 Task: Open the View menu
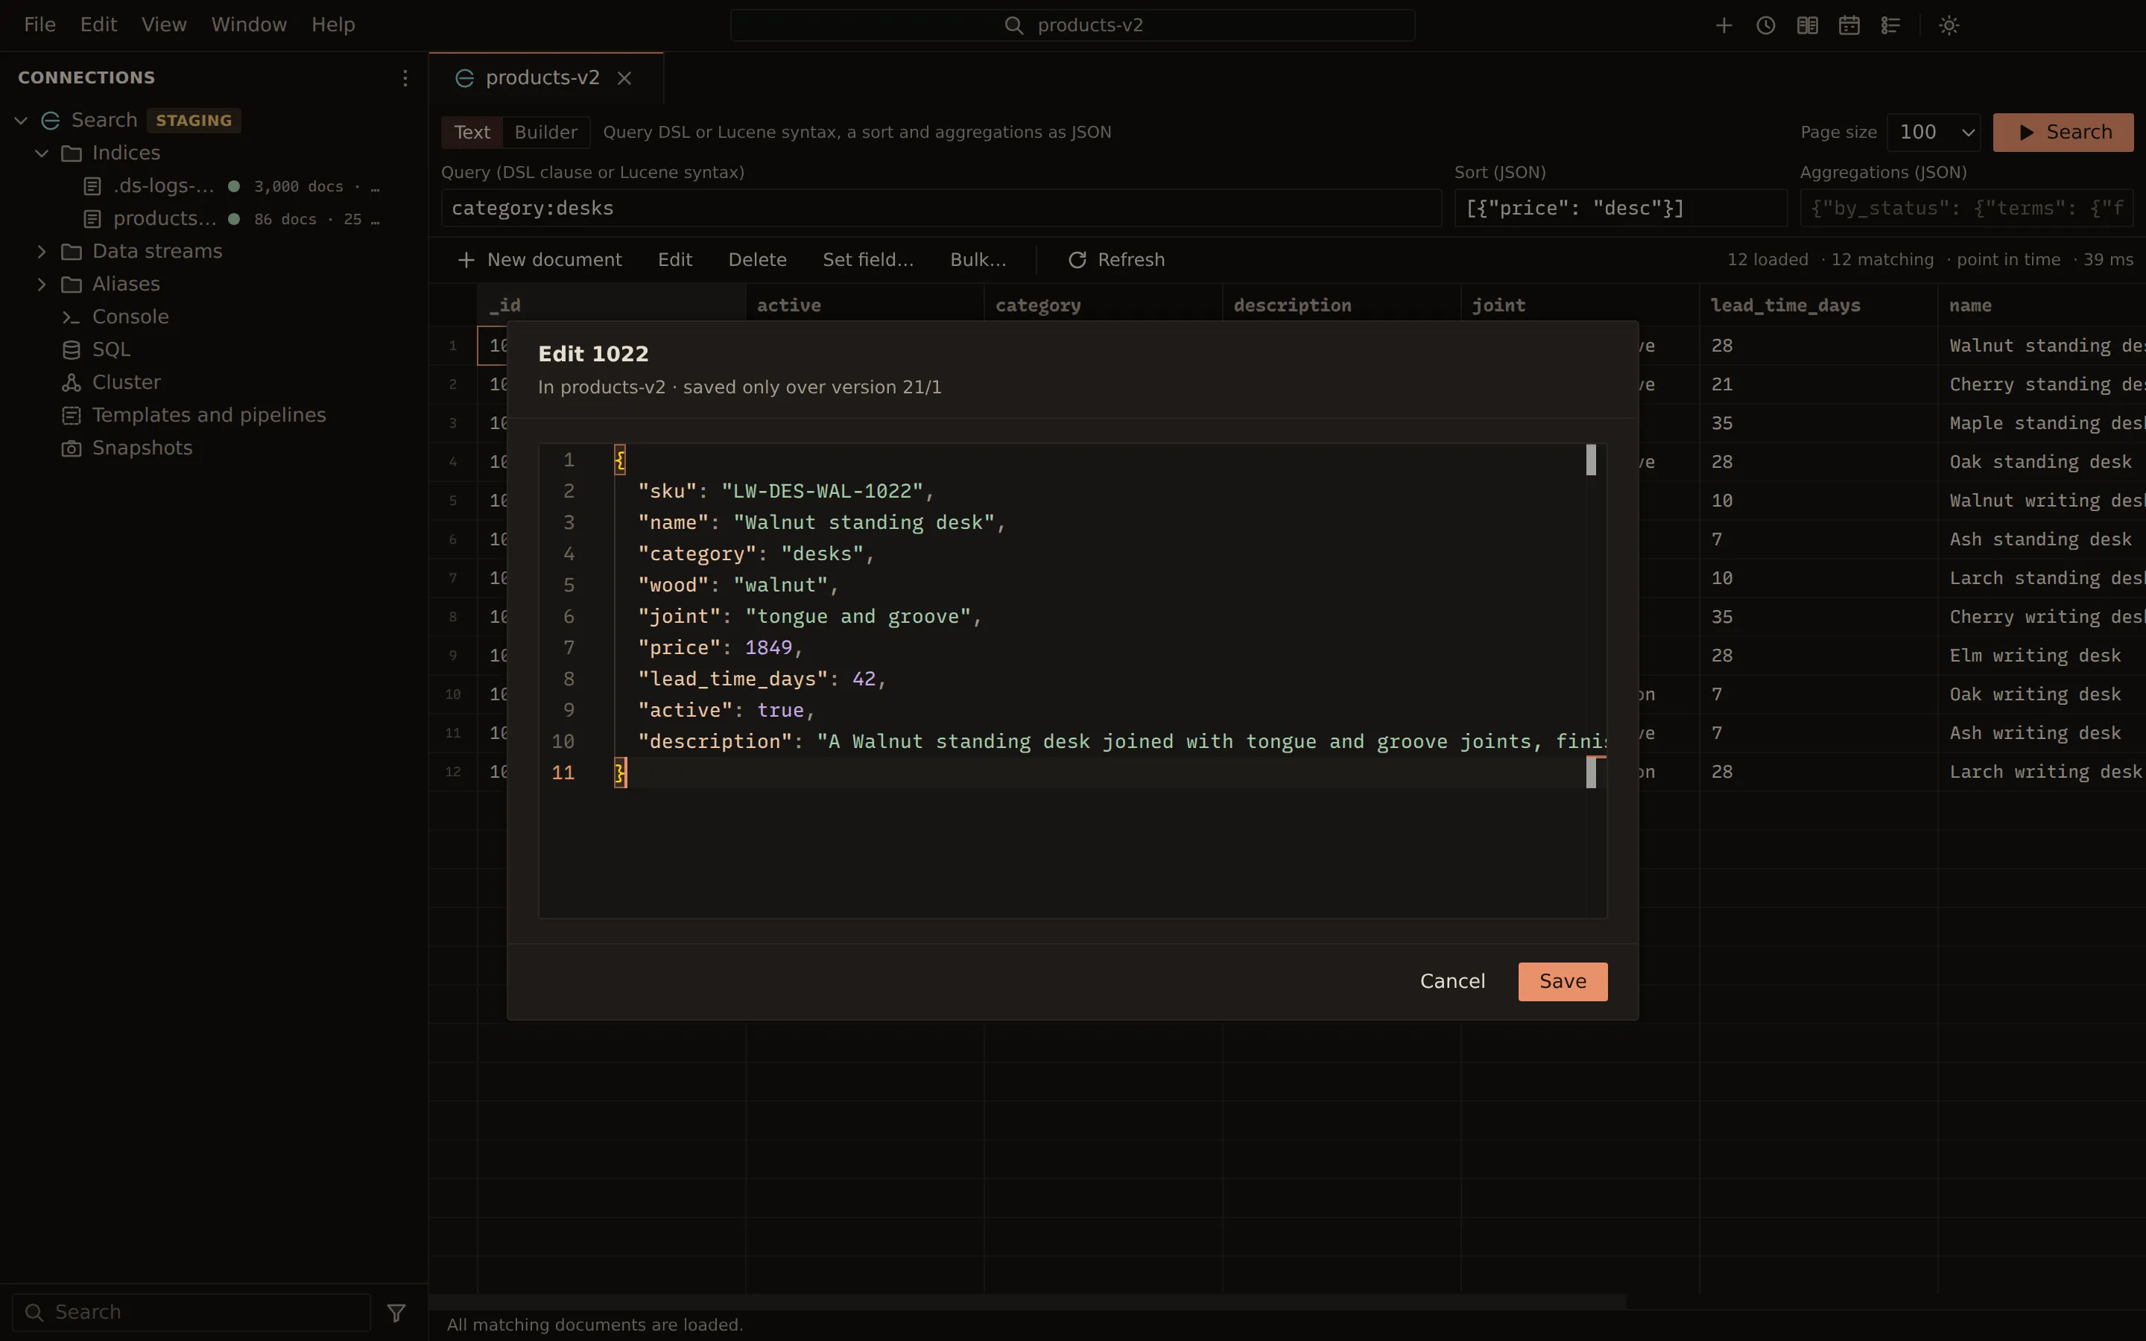164,25
